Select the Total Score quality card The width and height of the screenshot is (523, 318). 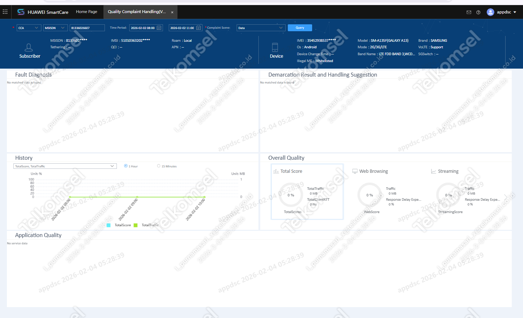307,192
